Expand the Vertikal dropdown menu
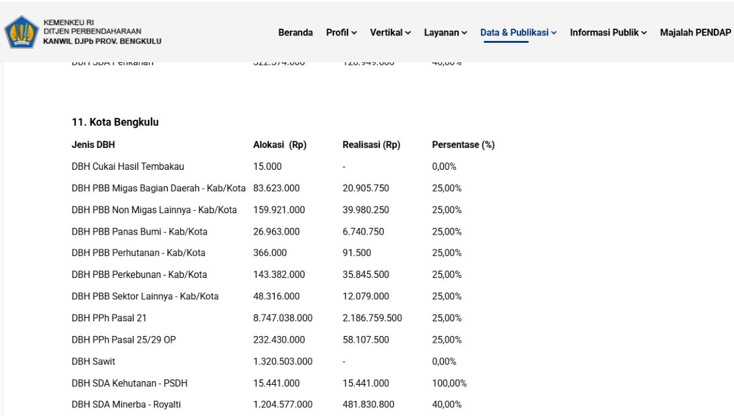This screenshot has width=734, height=416. (390, 32)
